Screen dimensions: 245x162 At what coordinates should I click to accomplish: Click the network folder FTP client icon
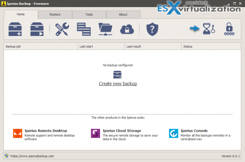105,29
